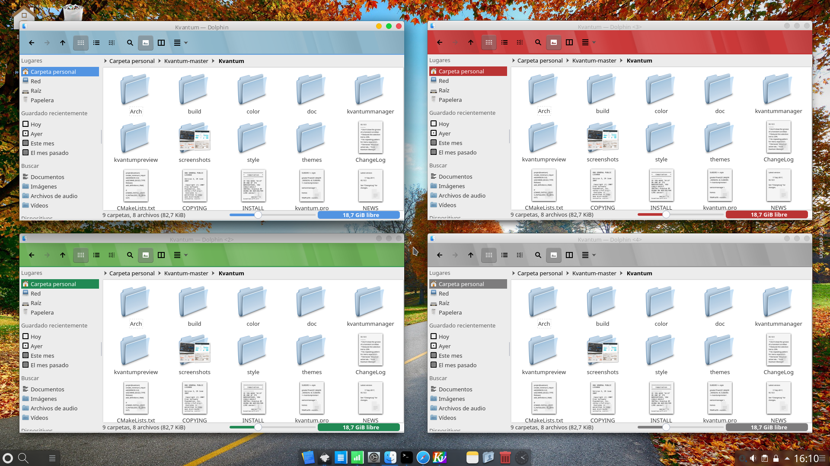Adjust zoom slider in green Dolphin <2> status bar
This screenshot has height=466, width=830.
[258, 427]
